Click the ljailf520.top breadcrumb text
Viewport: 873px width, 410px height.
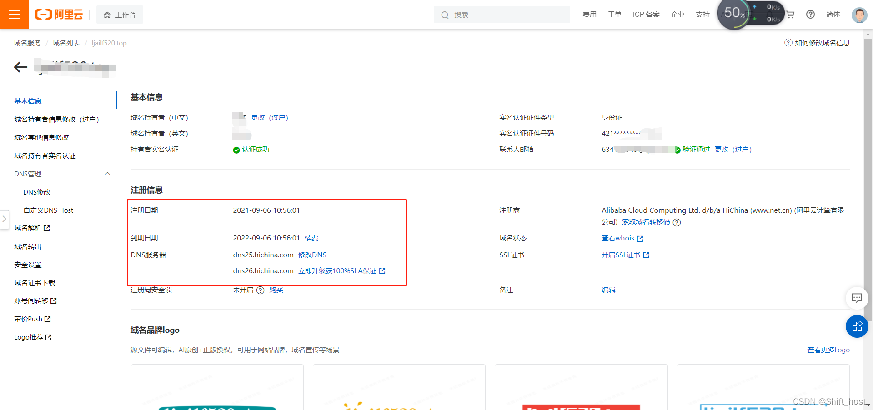pos(109,43)
